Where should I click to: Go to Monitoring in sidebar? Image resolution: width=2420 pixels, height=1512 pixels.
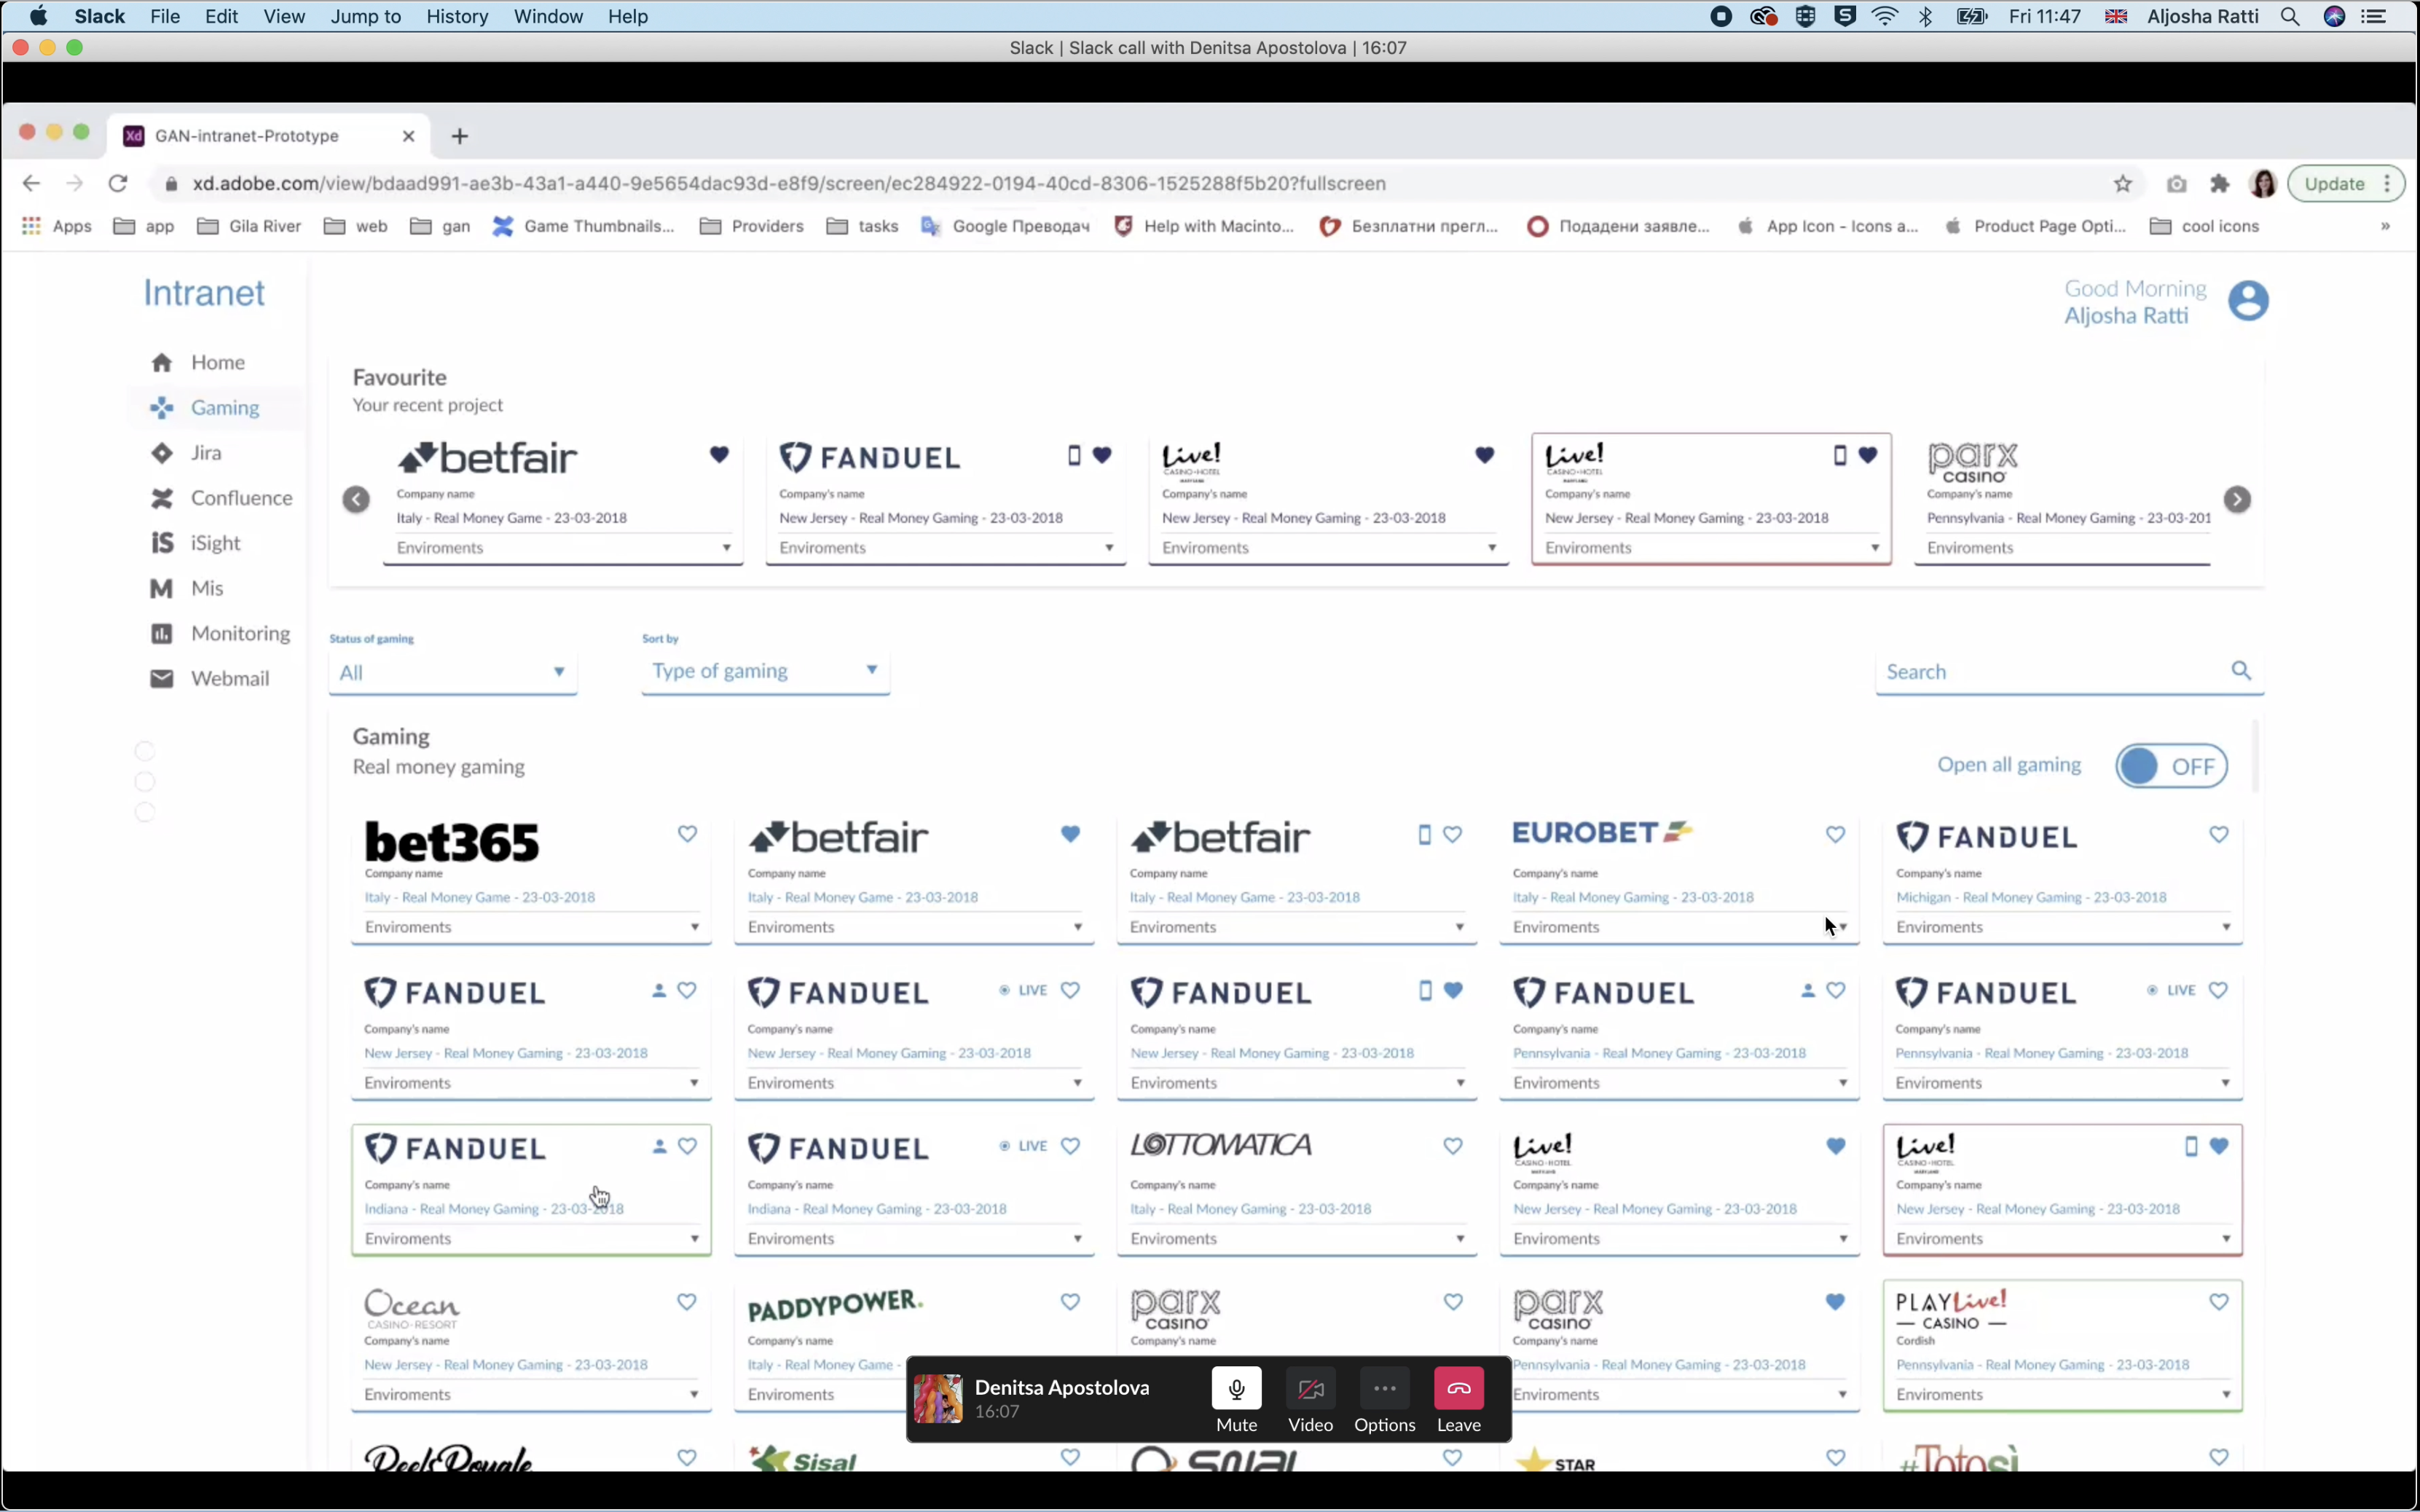click(x=240, y=633)
